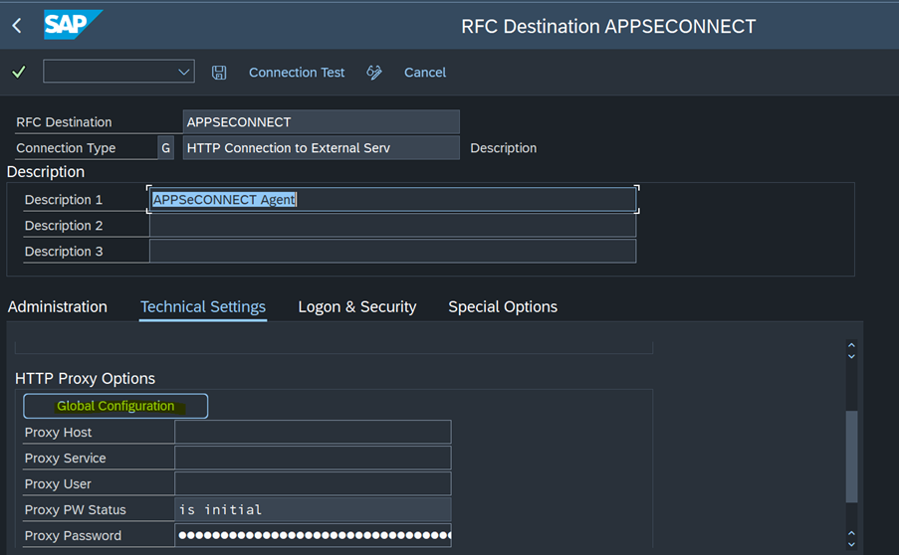Open the command field dropdown arrow
The height and width of the screenshot is (555, 899).
[183, 73]
